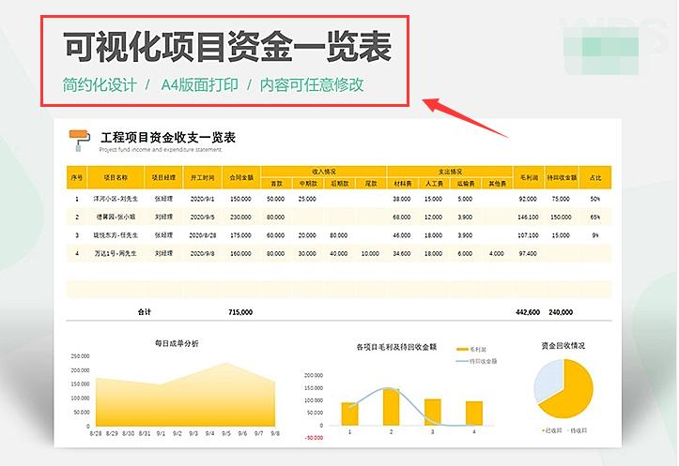Click the 各项目毛利及待回收金额 chart title
This screenshot has width=679, height=466.
tap(396, 347)
